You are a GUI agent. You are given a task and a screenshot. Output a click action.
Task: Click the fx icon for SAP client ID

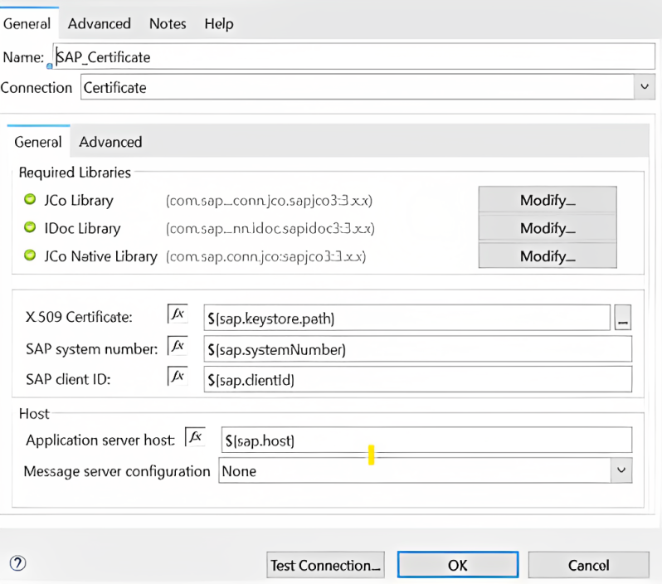tap(178, 377)
